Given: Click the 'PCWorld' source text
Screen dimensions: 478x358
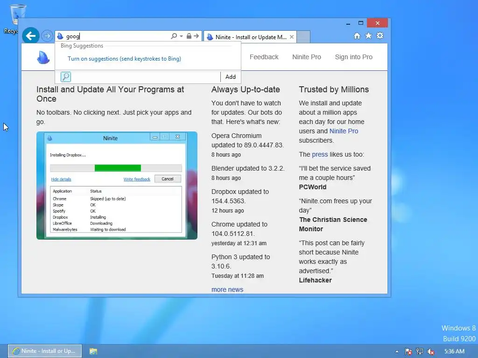Looking at the screenshot, I should coord(312,187).
